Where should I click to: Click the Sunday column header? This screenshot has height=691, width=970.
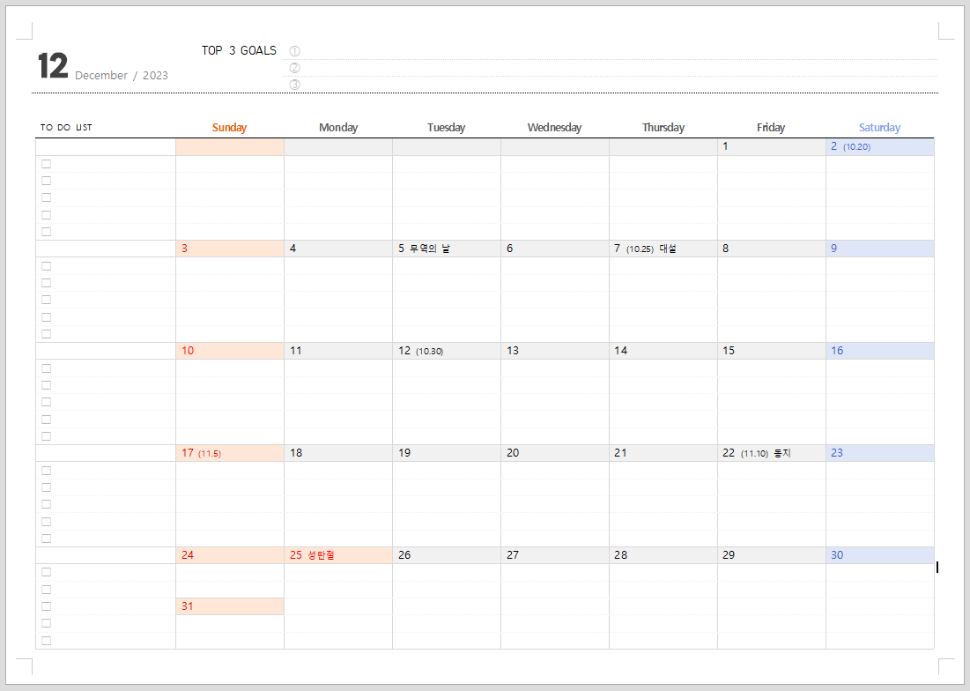[x=230, y=128]
